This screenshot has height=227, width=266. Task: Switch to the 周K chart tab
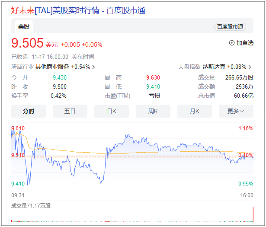[x=153, y=111]
